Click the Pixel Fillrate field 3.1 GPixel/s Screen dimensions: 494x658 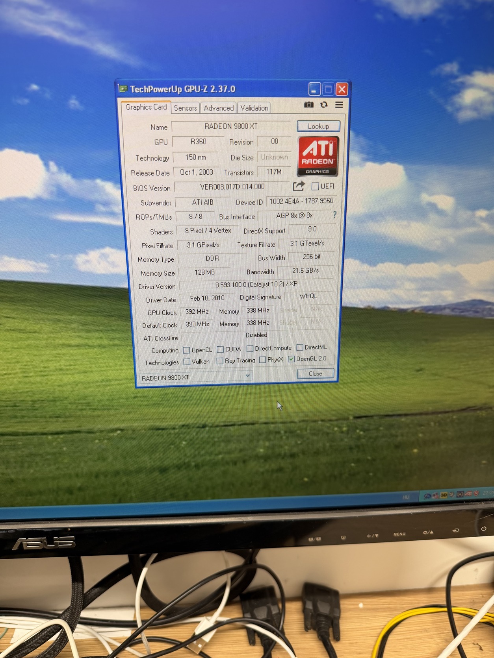click(203, 245)
